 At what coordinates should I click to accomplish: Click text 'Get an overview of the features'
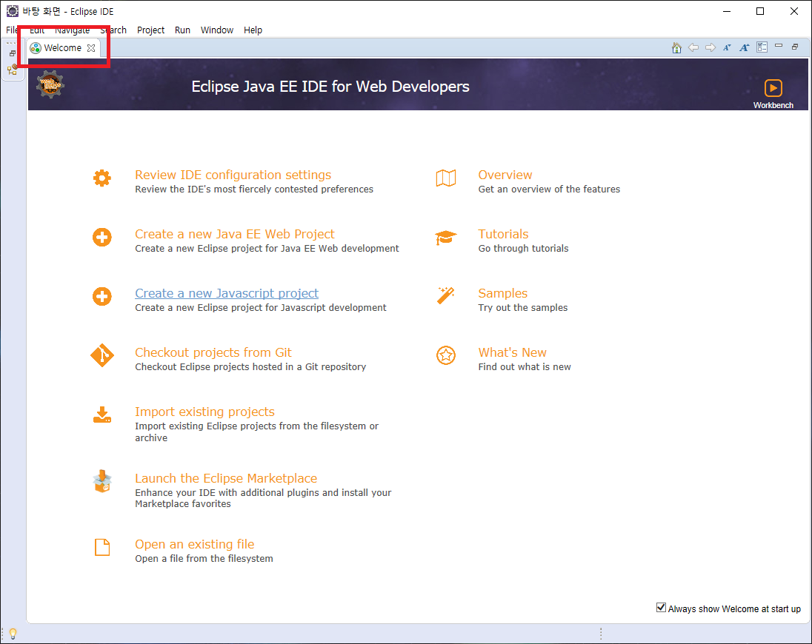tap(549, 189)
